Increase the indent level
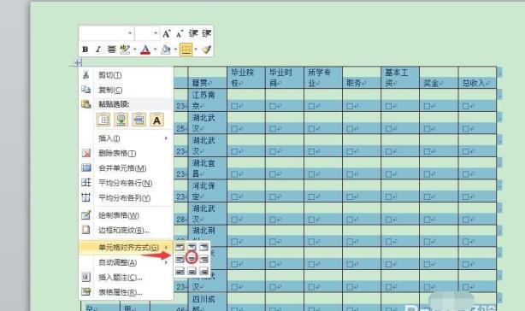 tap(206, 33)
